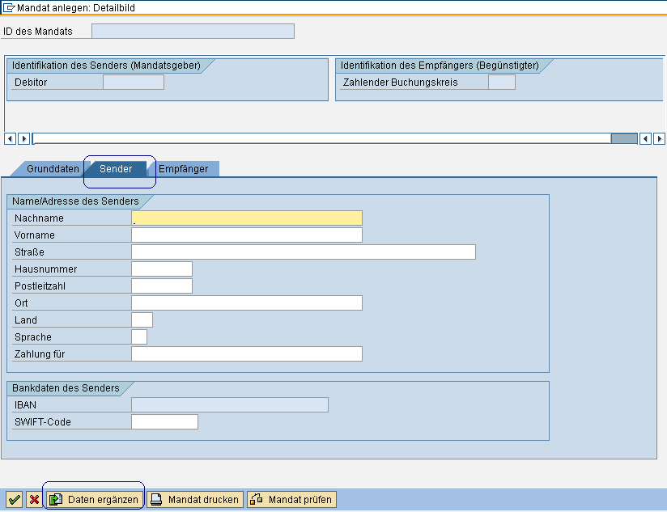
Task: Select the Sender tab
Action: [x=117, y=169]
